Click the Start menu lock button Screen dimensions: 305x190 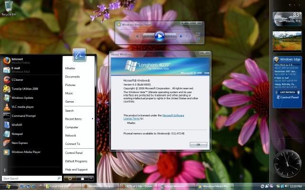[x=82, y=179]
